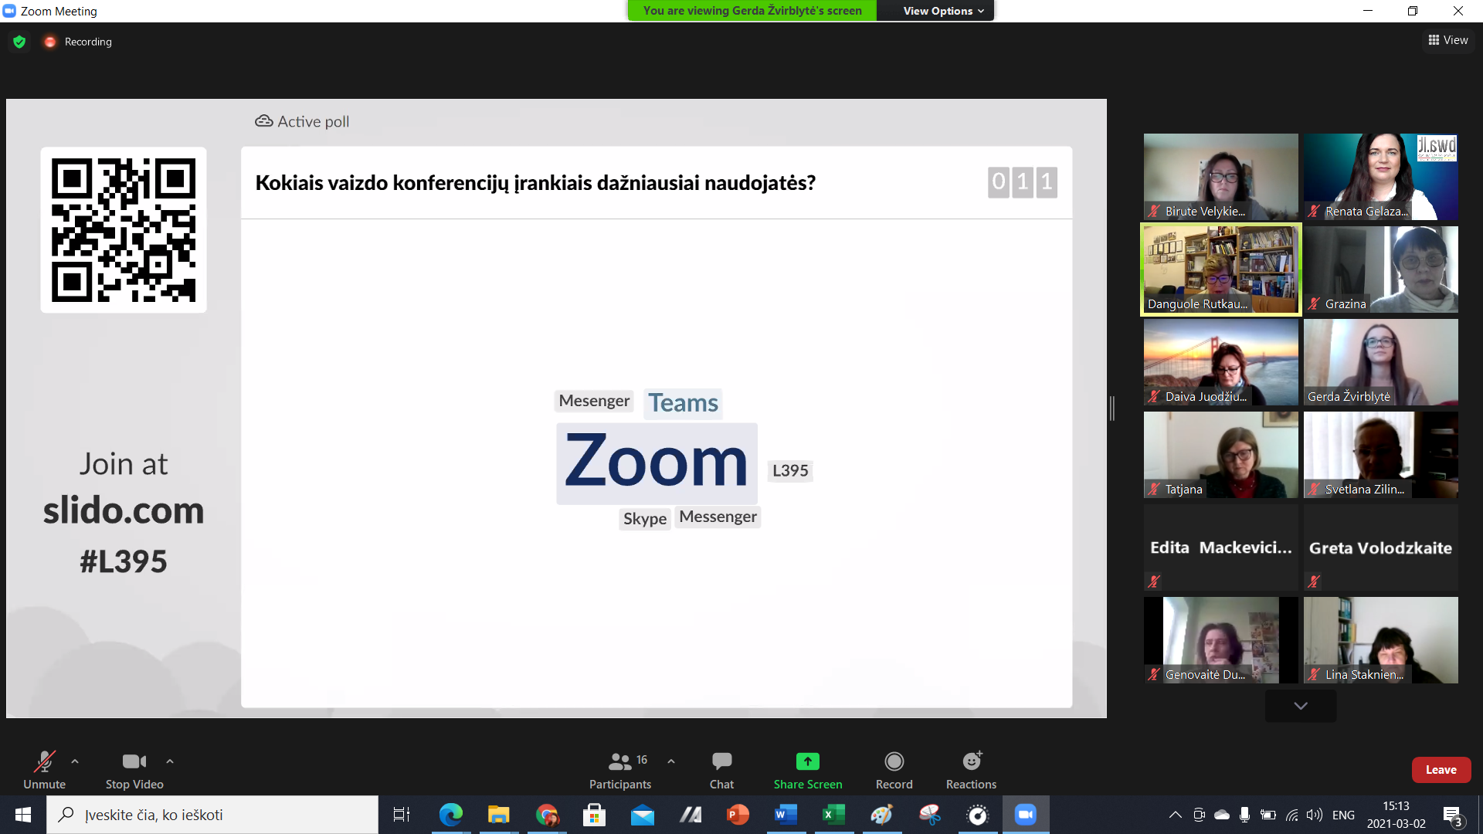Click the Messenger word below Zoom
This screenshot has width=1483, height=834.
coord(718,517)
